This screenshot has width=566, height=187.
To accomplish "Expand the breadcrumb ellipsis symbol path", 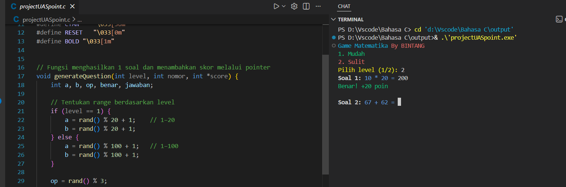I will (x=80, y=19).
